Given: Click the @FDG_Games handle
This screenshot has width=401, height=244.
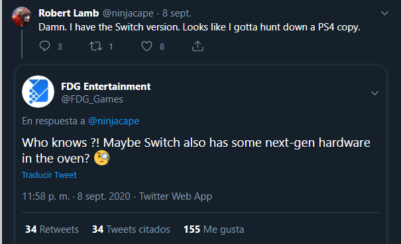Looking at the screenshot, I should tap(92, 99).
